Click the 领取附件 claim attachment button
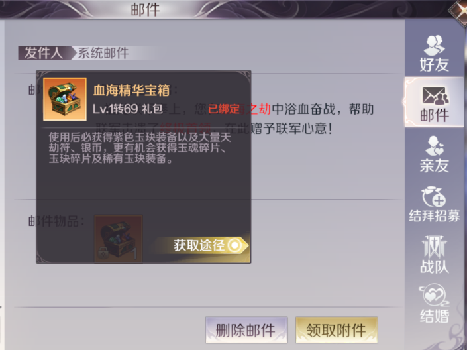Image resolution: width=467 pixels, height=350 pixels. click(x=337, y=330)
